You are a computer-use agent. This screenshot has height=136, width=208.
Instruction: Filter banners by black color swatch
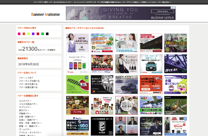[x=47, y=34]
